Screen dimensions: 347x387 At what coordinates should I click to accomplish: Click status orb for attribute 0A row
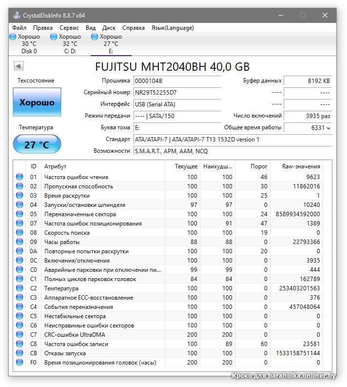(19, 251)
